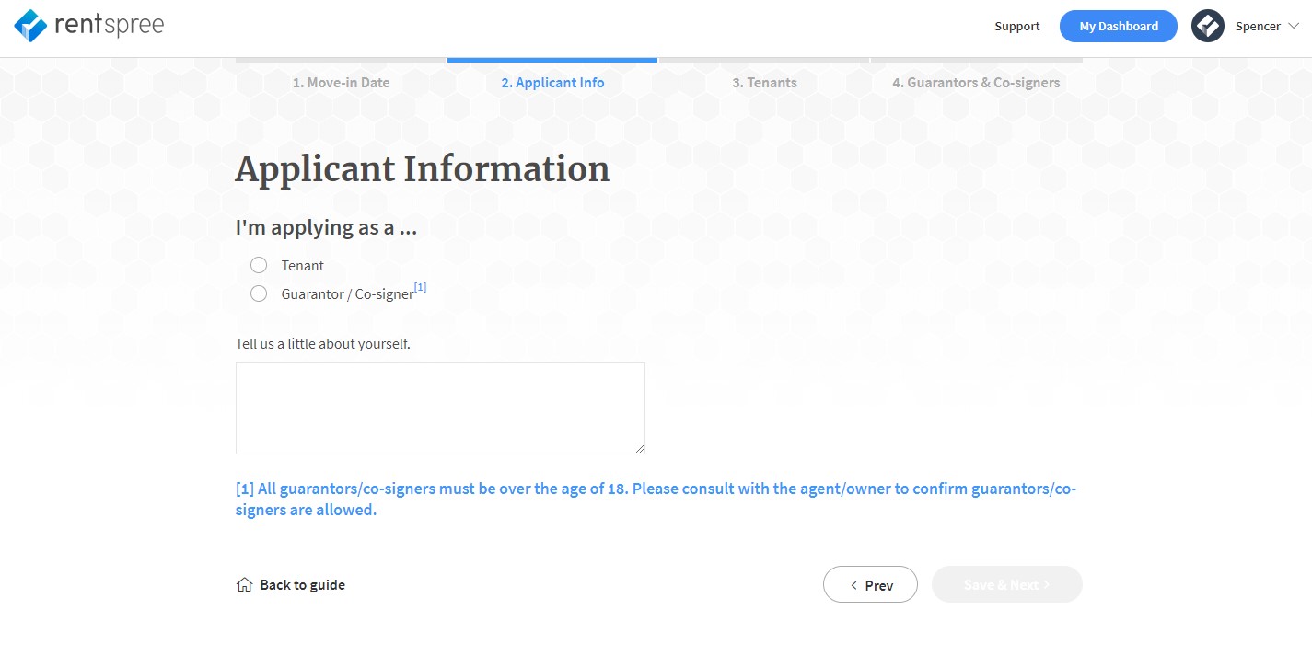Open the Support link

click(x=1016, y=26)
